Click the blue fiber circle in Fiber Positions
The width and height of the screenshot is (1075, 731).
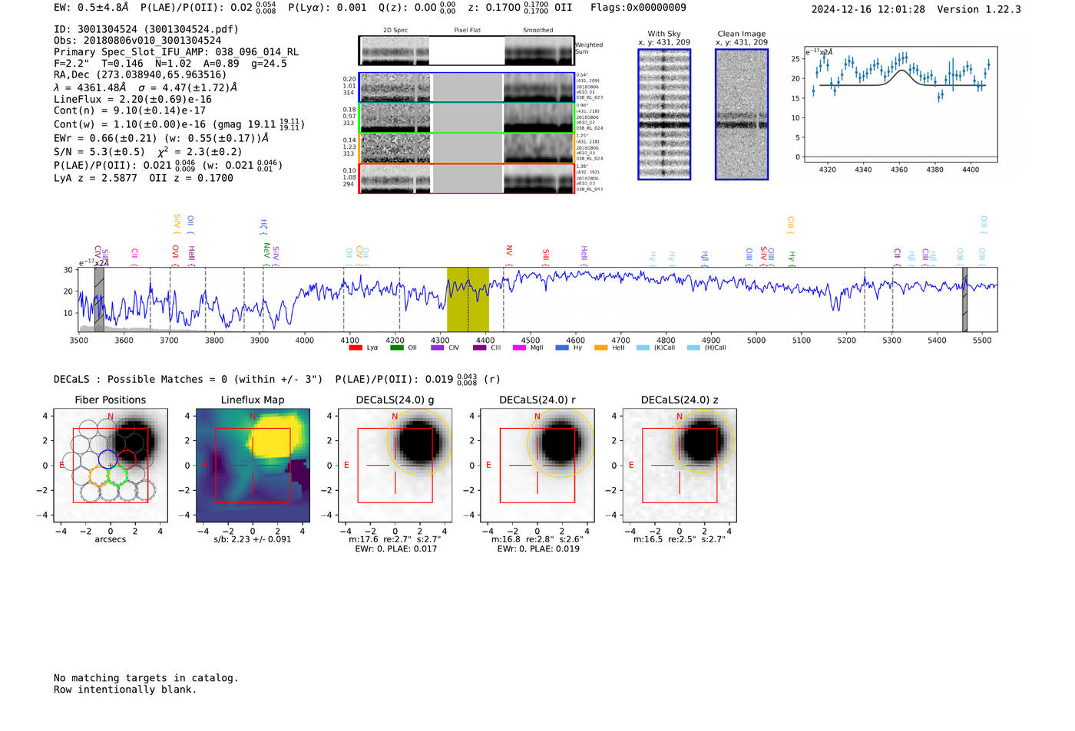(x=107, y=460)
